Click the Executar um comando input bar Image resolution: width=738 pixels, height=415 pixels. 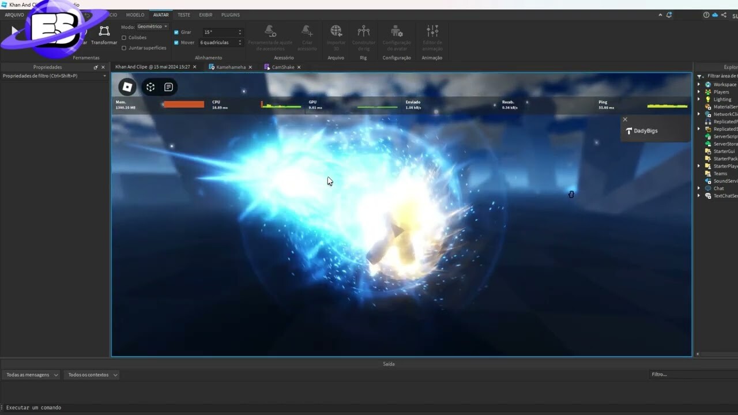pos(35,407)
